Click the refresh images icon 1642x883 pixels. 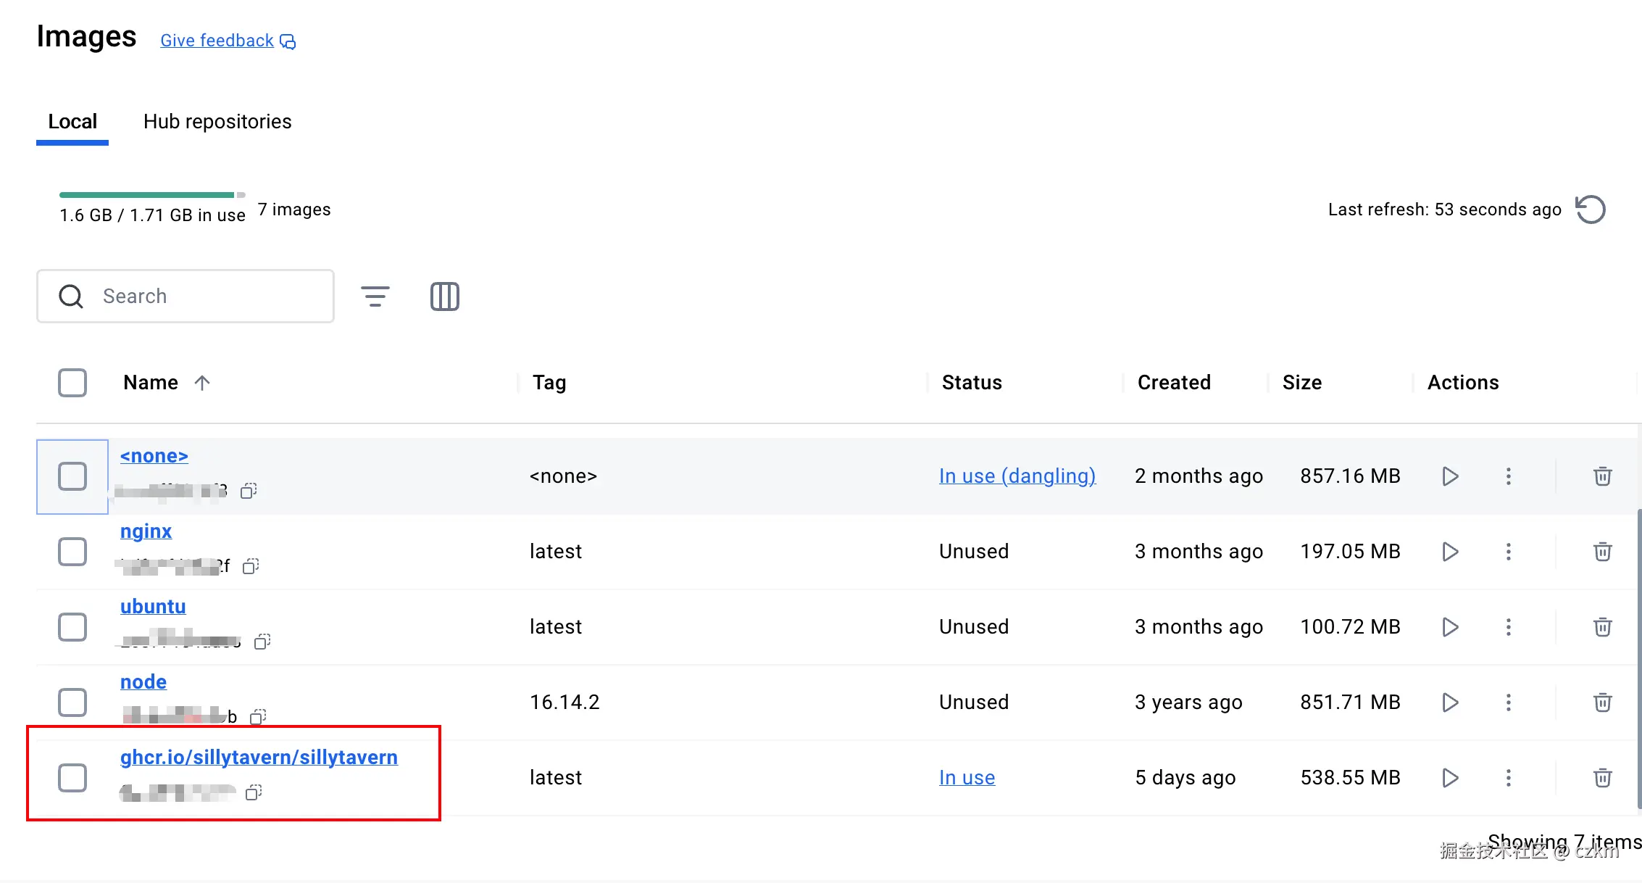coord(1591,210)
